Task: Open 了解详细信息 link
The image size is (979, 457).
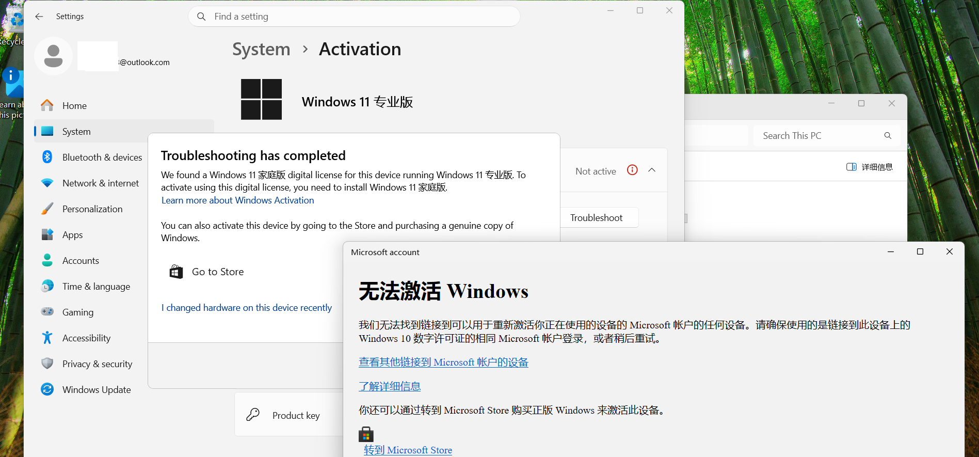Action: click(390, 386)
